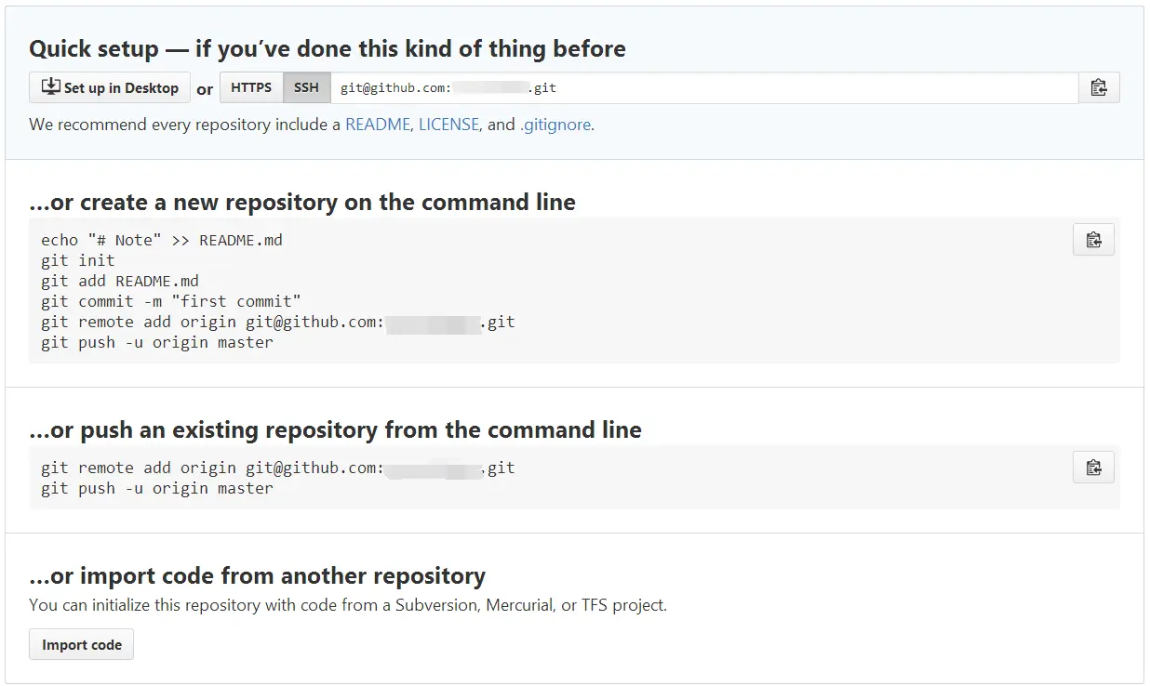
Task: Select the copy icon next to git push commands
Action: coord(1093,468)
